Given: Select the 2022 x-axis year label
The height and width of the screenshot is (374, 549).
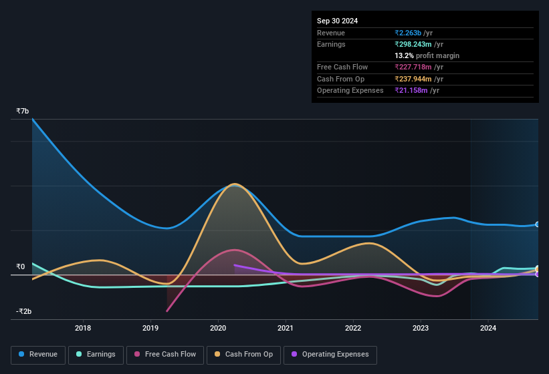Looking at the screenshot, I should [x=353, y=328].
